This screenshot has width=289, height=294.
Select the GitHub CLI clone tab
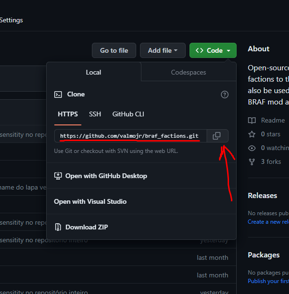[x=128, y=114]
